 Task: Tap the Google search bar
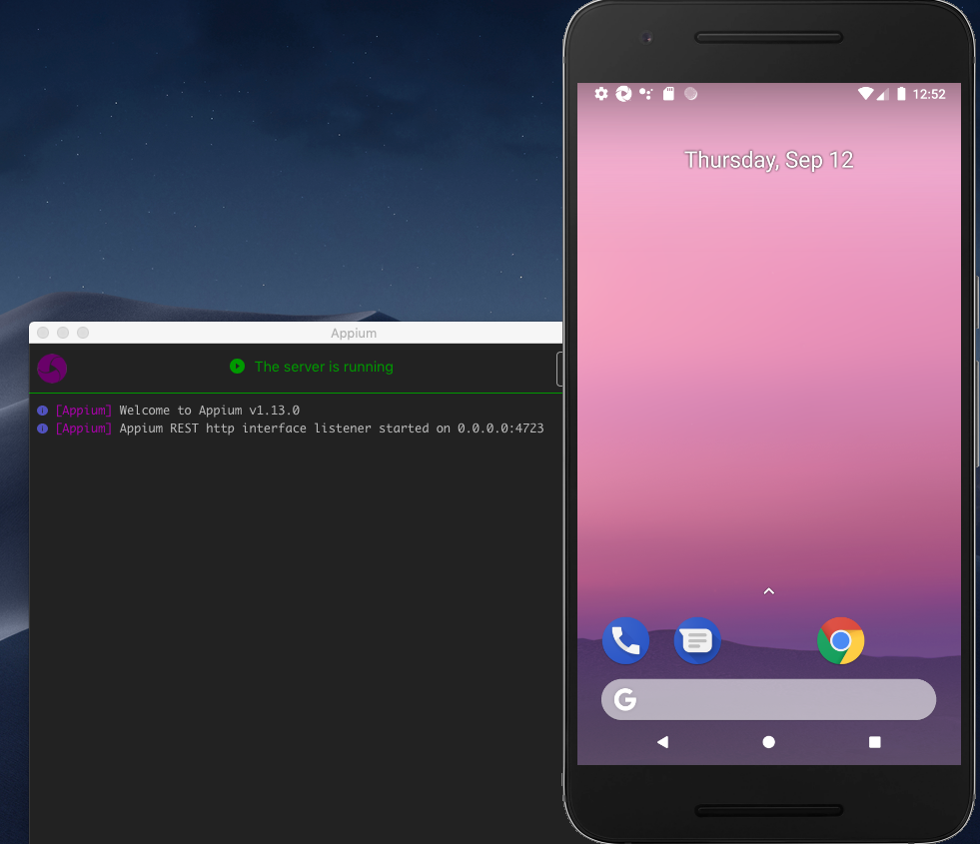pyautogui.click(x=768, y=699)
